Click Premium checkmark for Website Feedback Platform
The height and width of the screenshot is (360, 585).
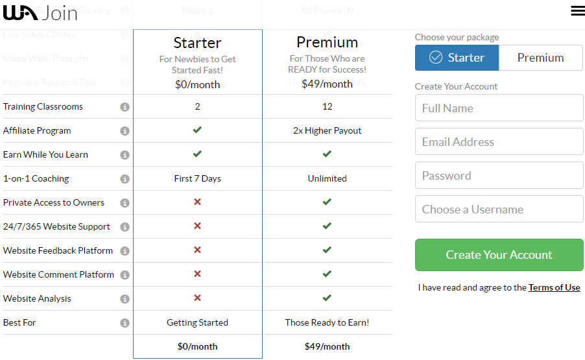(327, 250)
